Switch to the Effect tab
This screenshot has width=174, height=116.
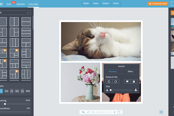130,71
